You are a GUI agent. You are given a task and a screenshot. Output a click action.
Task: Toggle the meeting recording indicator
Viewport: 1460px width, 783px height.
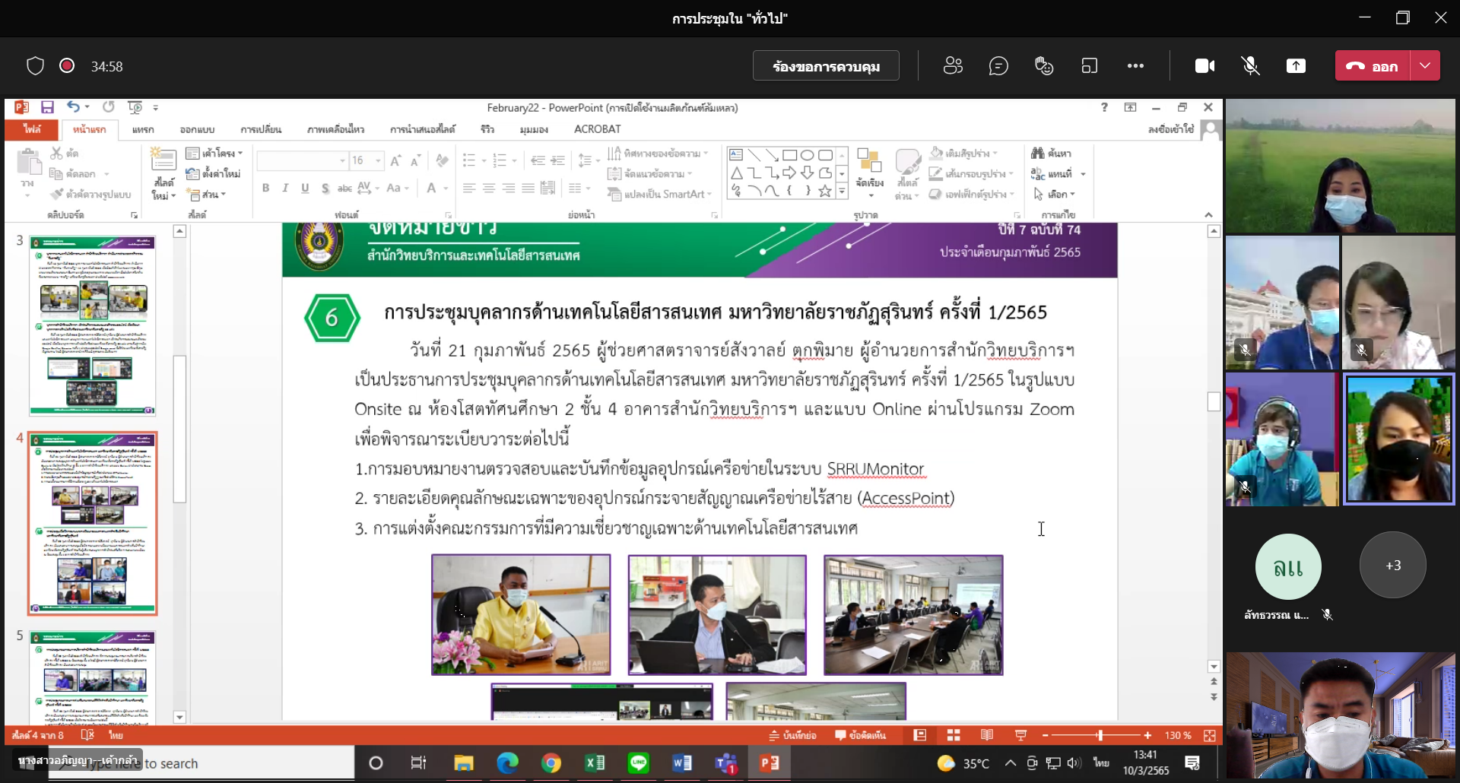click(x=67, y=66)
